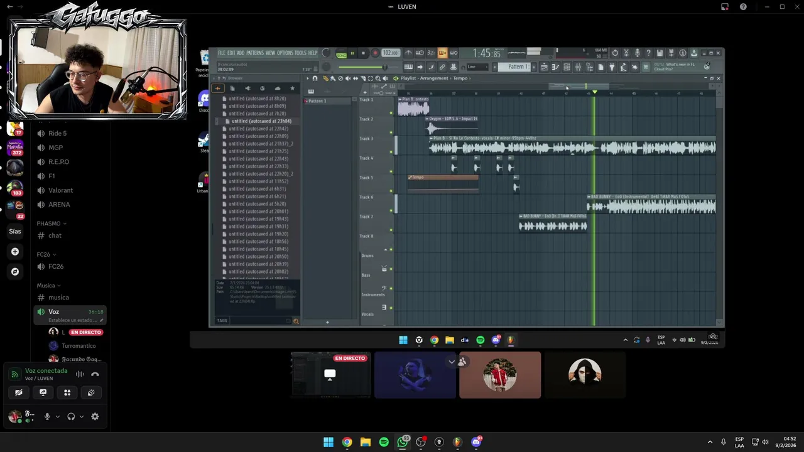Select 'untitled (autosaved at 8h20)' file
Viewport: 804px width, 452px height.
(257, 99)
